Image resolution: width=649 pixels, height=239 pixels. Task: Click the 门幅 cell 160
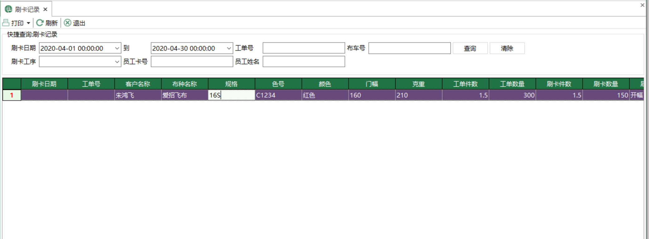point(372,95)
